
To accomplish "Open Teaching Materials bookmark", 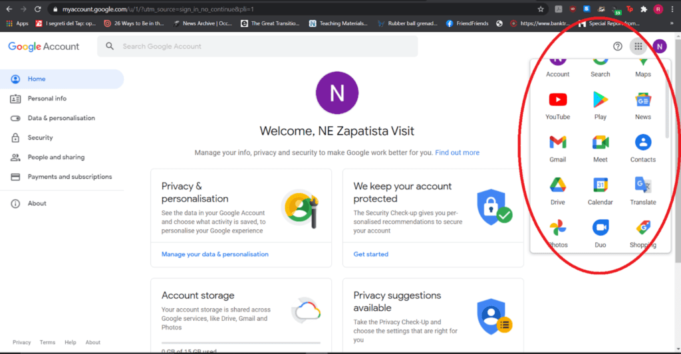I will (x=339, y=23).
